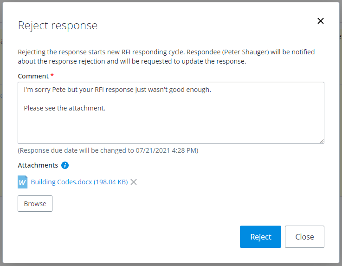Click the response due date note
Image resolution: width=342 pixels, height=266 pixels.
(x=108, y=150)
